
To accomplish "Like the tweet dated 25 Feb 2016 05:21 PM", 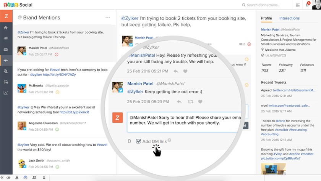I will 185,71.
